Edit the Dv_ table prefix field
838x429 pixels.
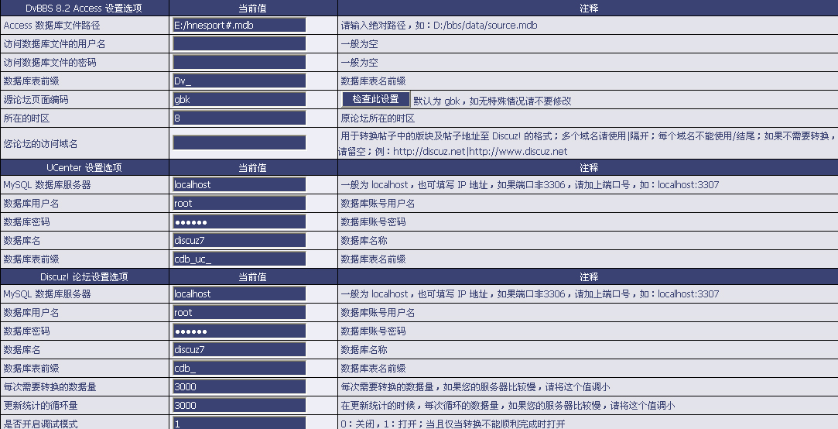click(239, 81)
